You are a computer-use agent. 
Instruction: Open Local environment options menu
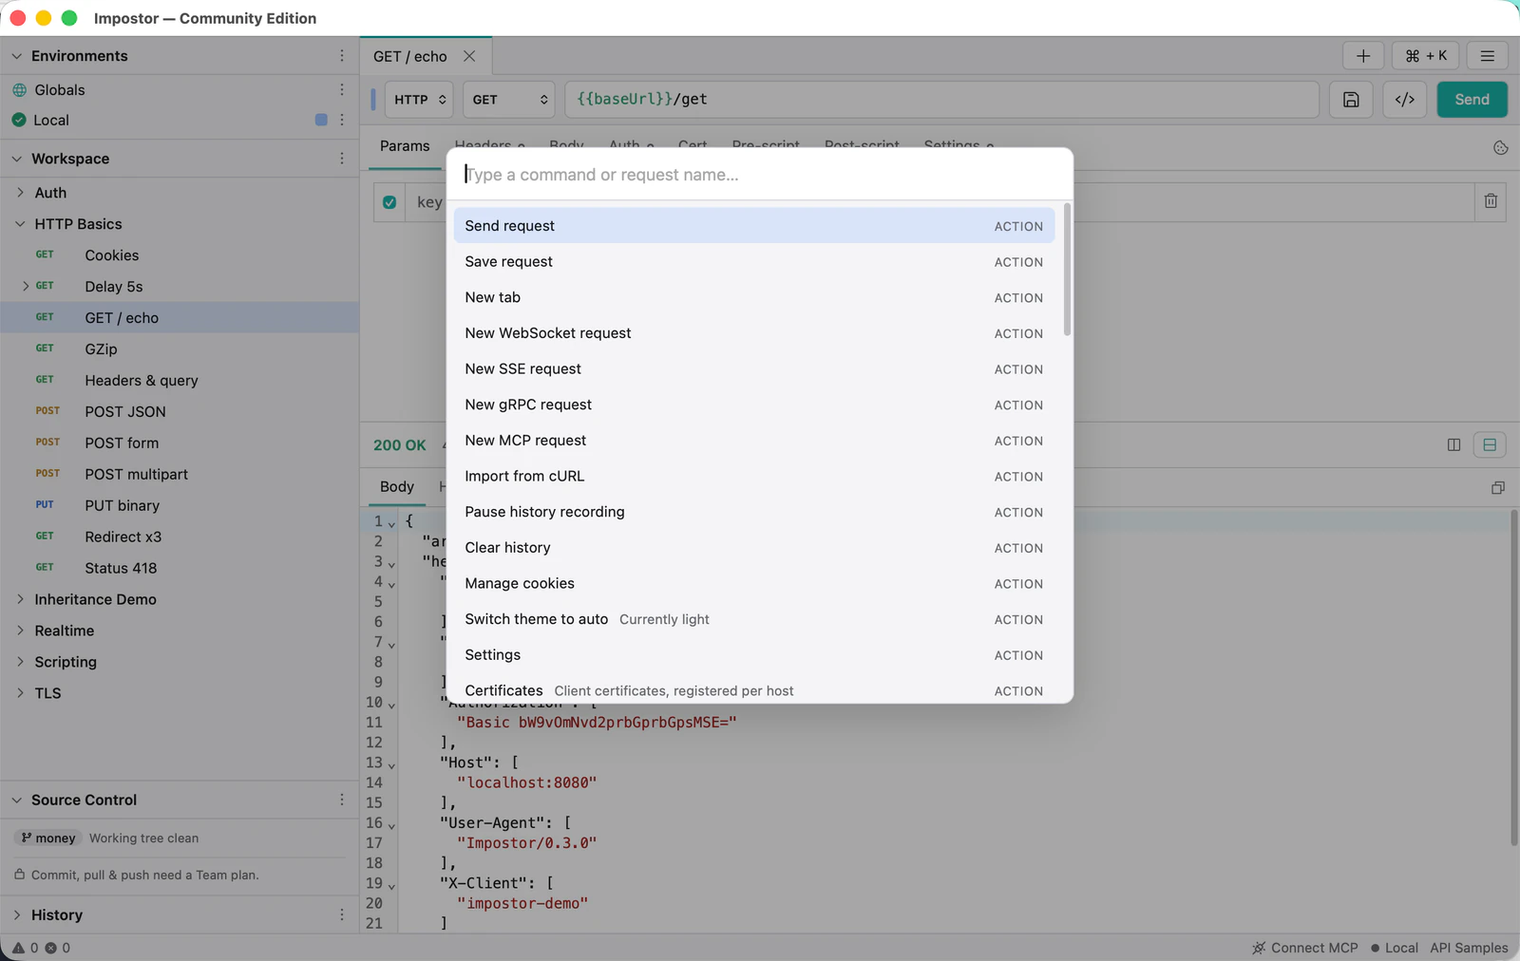click(x=342, y=120)
